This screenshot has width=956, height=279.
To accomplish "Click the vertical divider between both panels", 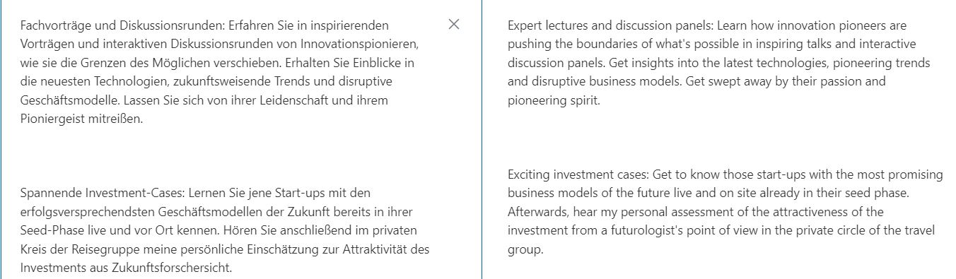I will tap(482, 139).
